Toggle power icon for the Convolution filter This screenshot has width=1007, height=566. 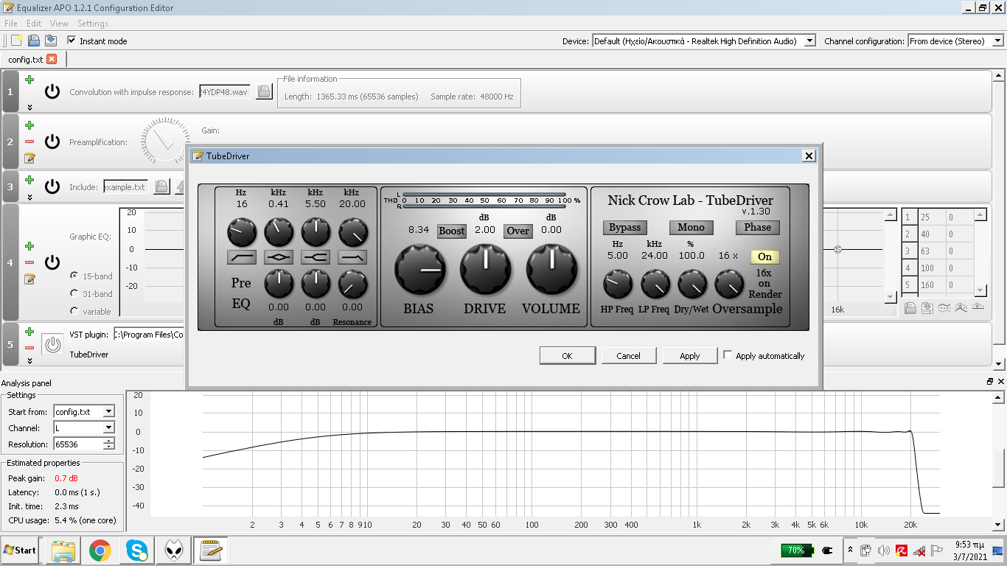tap(52, 91)
